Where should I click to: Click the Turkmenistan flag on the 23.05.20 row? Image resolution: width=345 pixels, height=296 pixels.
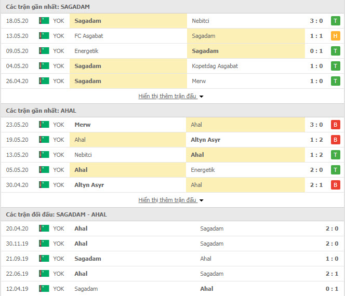pyautogui.click(x=44, y=125)
